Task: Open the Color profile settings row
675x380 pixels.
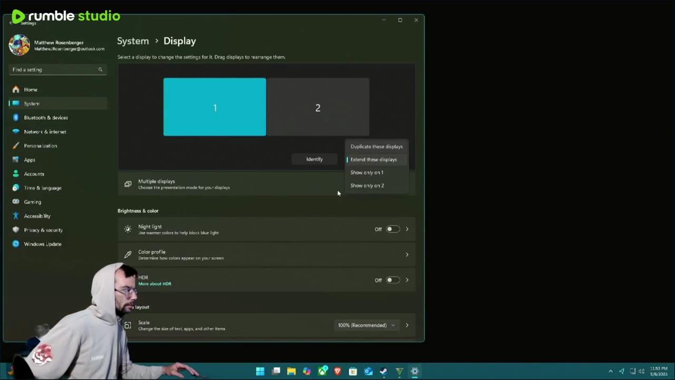Action: click(266, 255)
